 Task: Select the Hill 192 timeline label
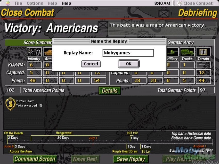click(x=132, y=133)
